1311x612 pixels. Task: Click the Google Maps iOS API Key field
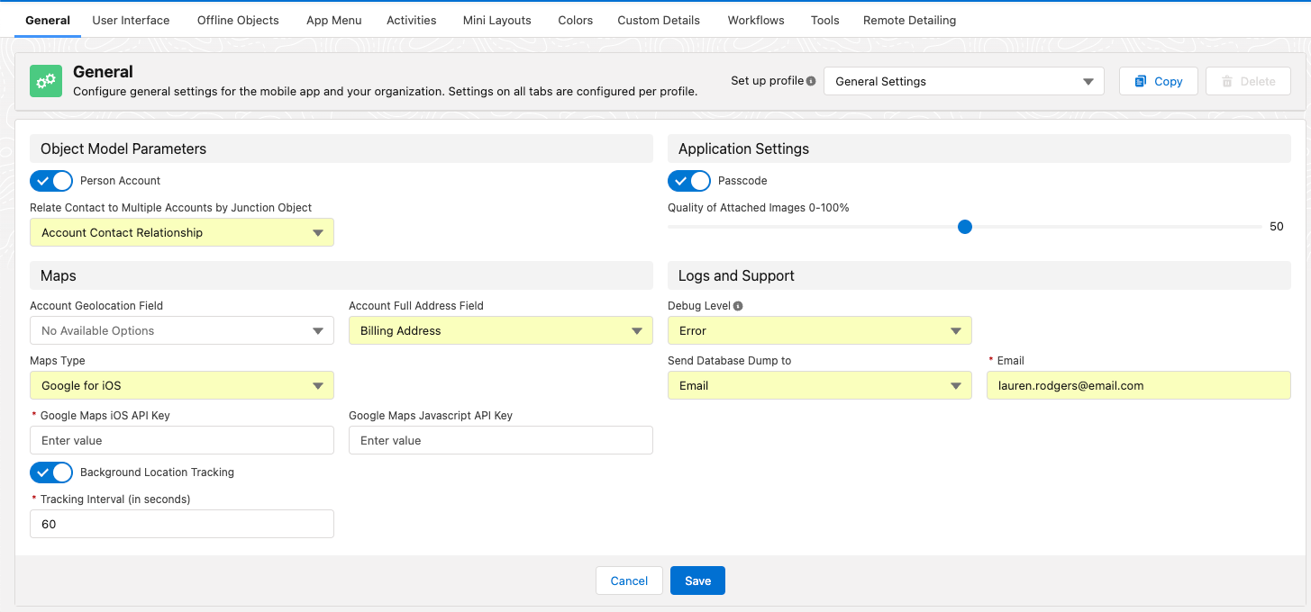point(181,440)
